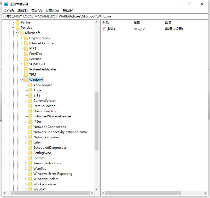210x198 pixels.
Task: Expand the TenantRestrictions key
Action: pos(26,163)
